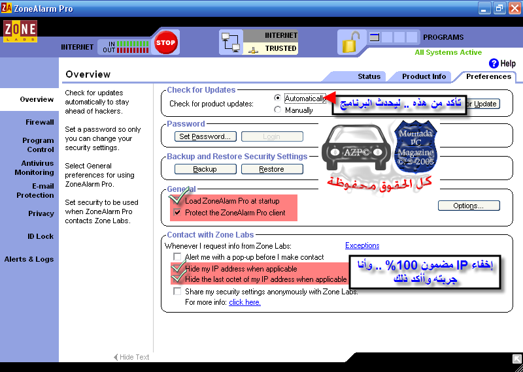The width and height of the screenshot is (523, 372).
Task: Open Help via the question mark icon
Action: point(494,63)
